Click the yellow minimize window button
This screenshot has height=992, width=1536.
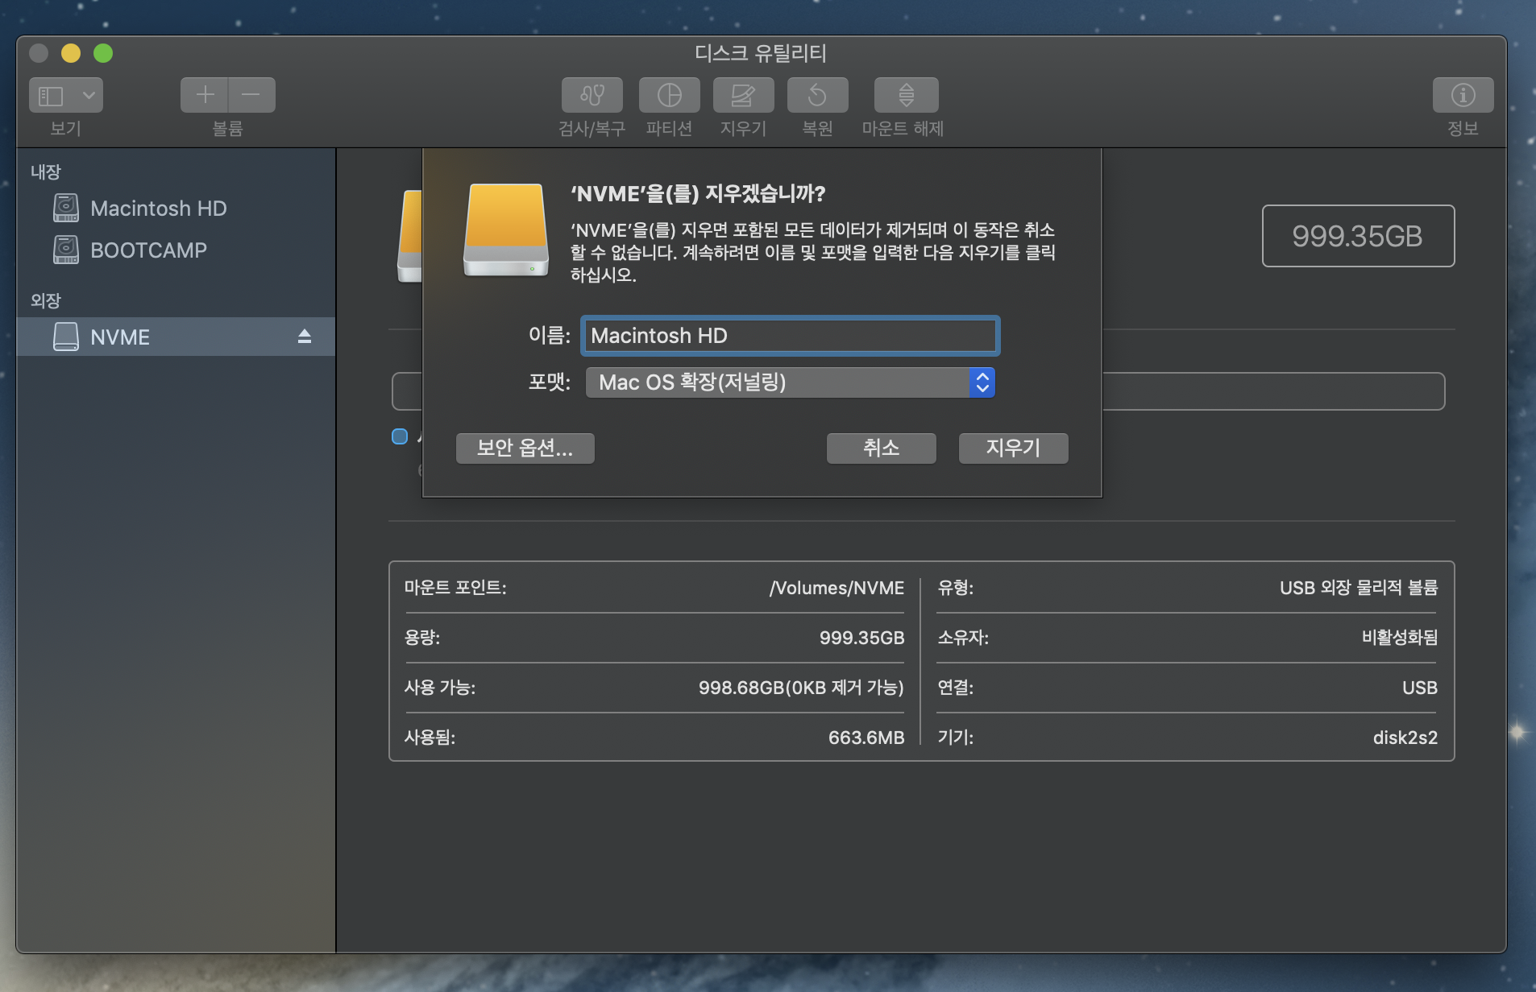(x=71, y=53)
